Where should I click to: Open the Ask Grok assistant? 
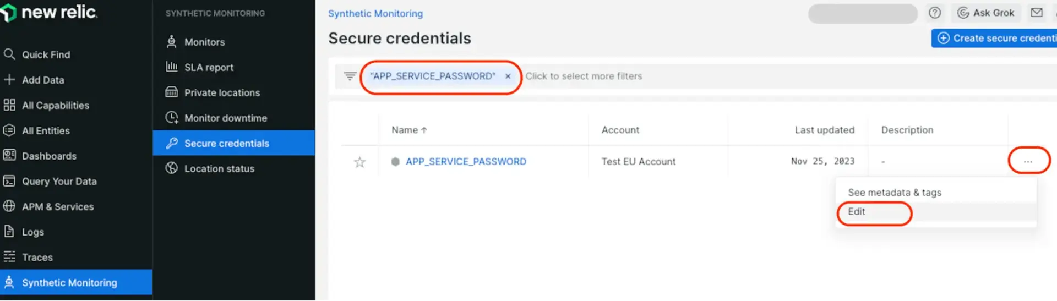tap(986, 13)
